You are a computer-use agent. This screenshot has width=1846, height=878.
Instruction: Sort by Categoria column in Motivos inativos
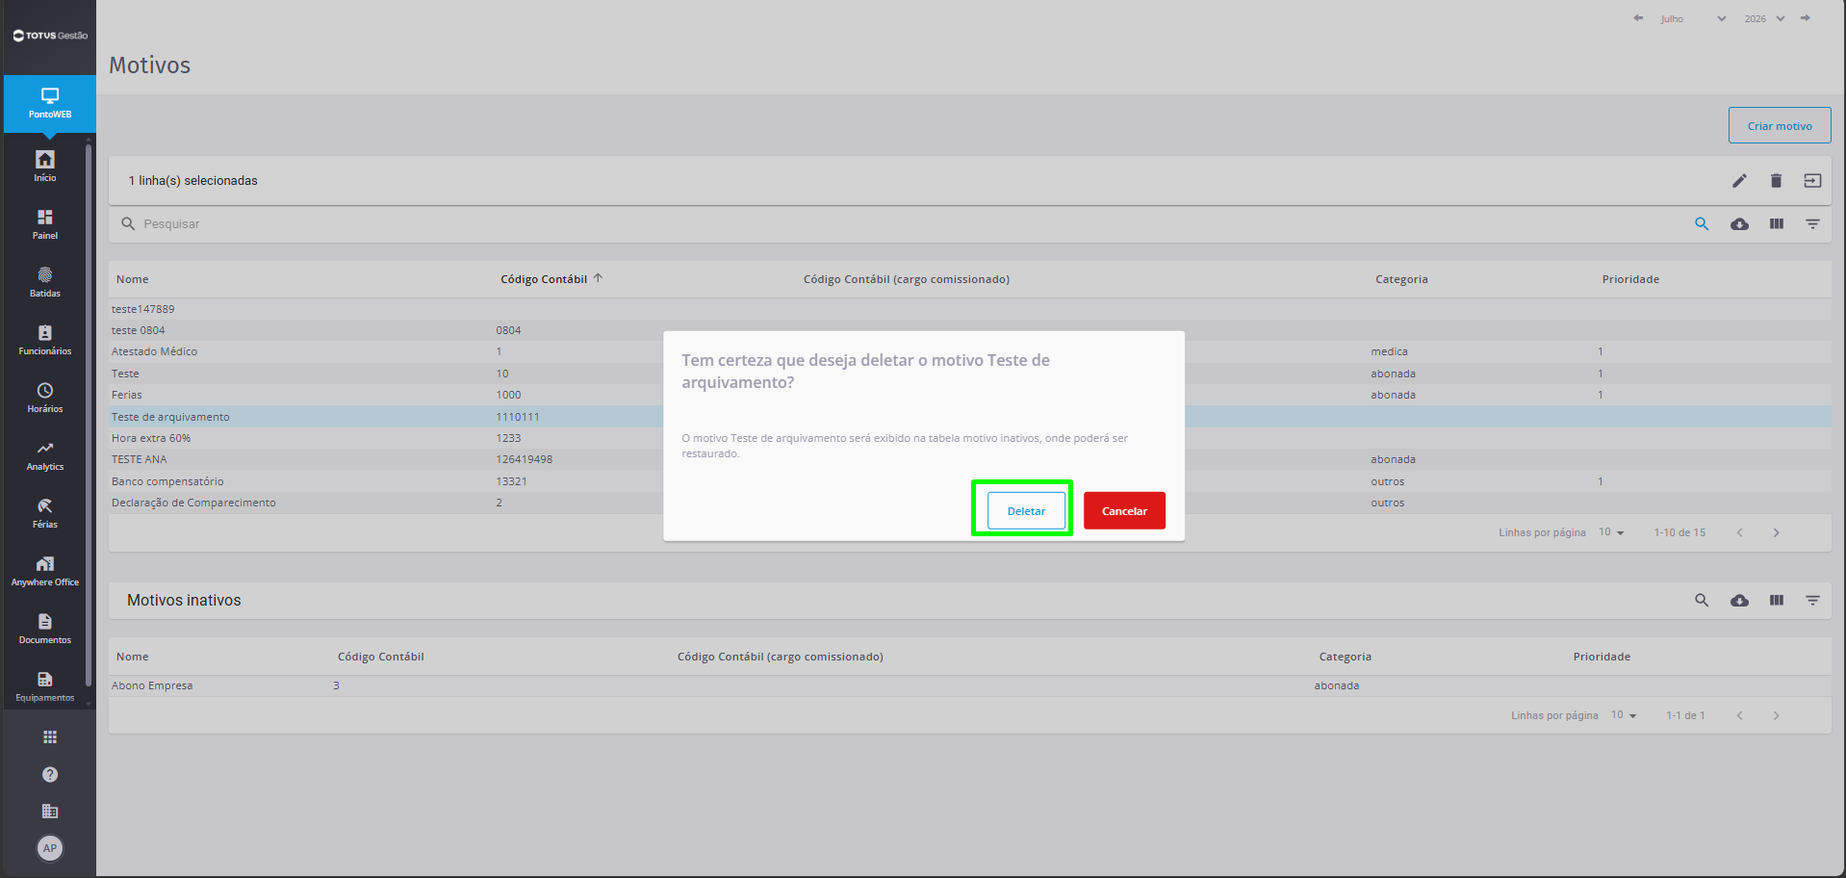(1345, 657)
